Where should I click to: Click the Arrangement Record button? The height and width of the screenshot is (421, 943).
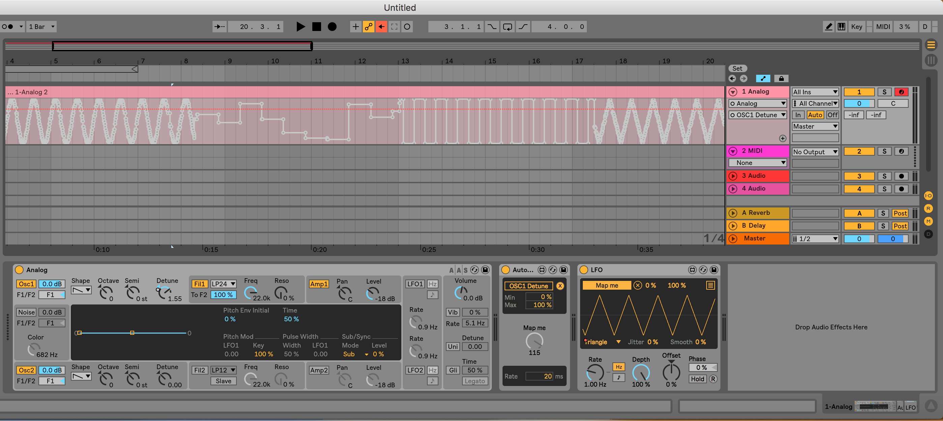click(332, 26)
